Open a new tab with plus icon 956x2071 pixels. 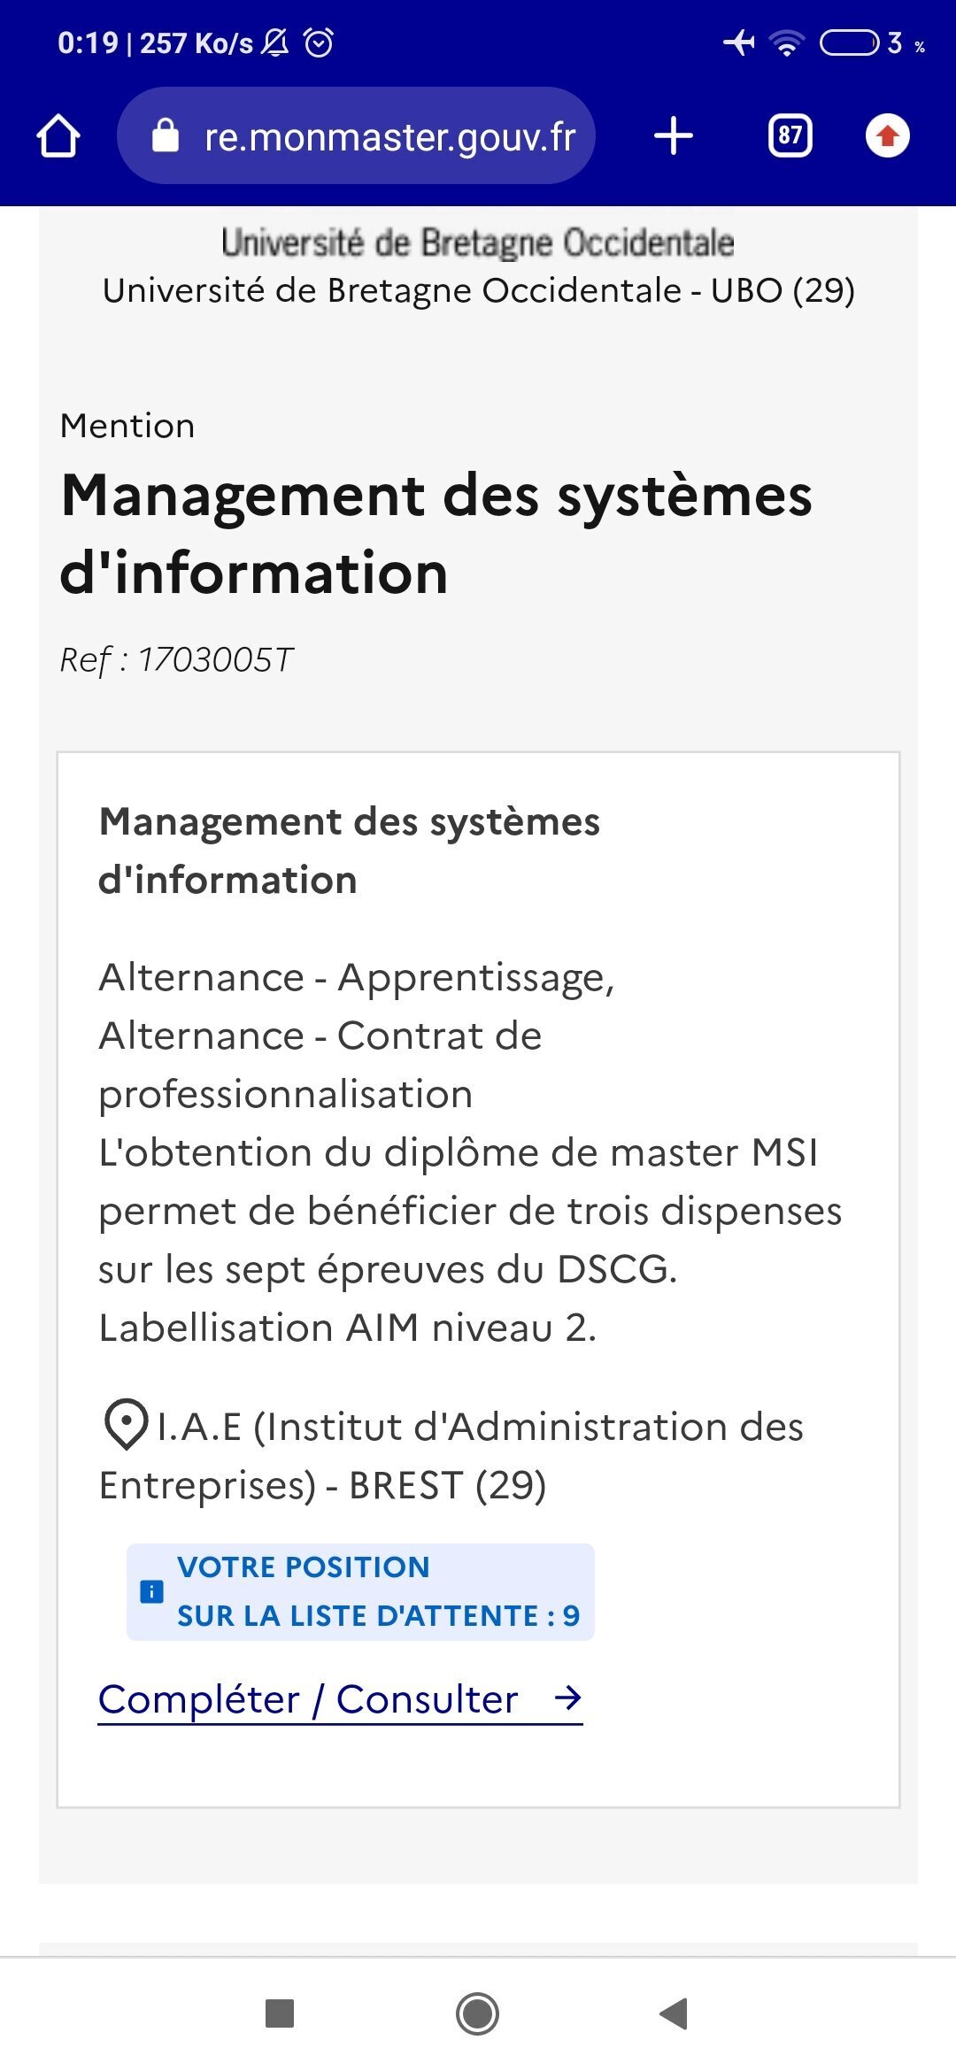674,136
